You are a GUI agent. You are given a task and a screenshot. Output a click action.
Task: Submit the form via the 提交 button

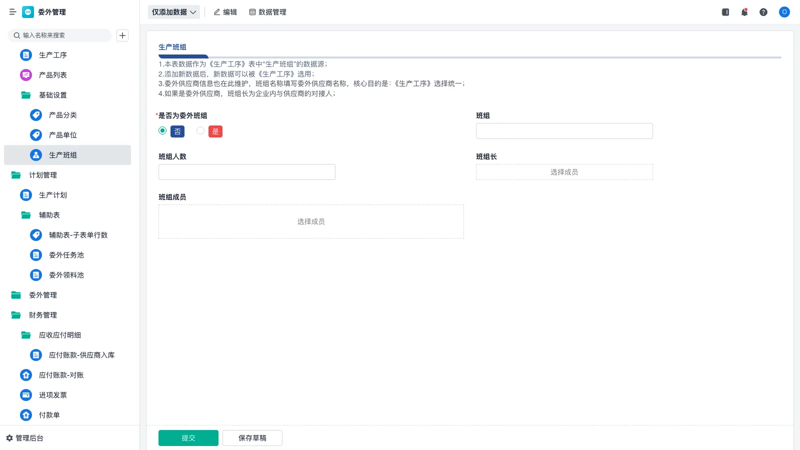[x=188, y=437]
